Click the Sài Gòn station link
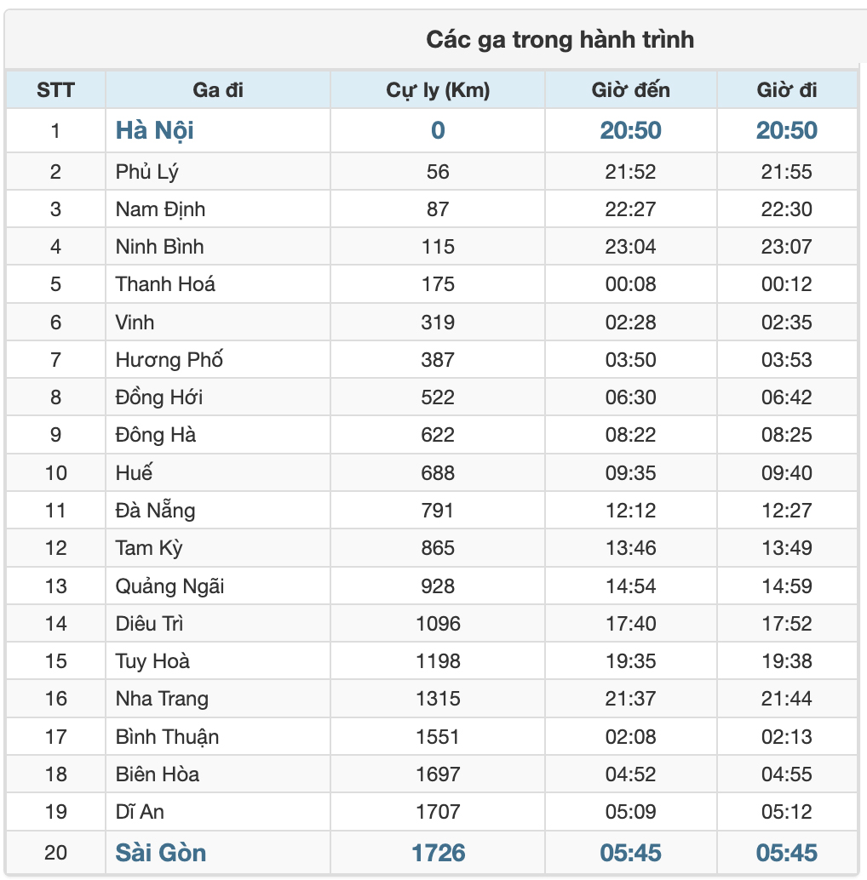The width and height of the screenshot is (867, 880). click(x=161, y=853)
